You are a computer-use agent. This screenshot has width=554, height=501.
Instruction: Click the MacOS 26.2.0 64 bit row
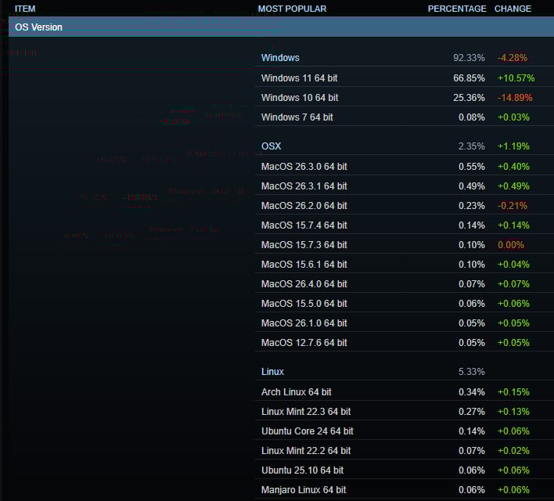click(x=405, y=205)
